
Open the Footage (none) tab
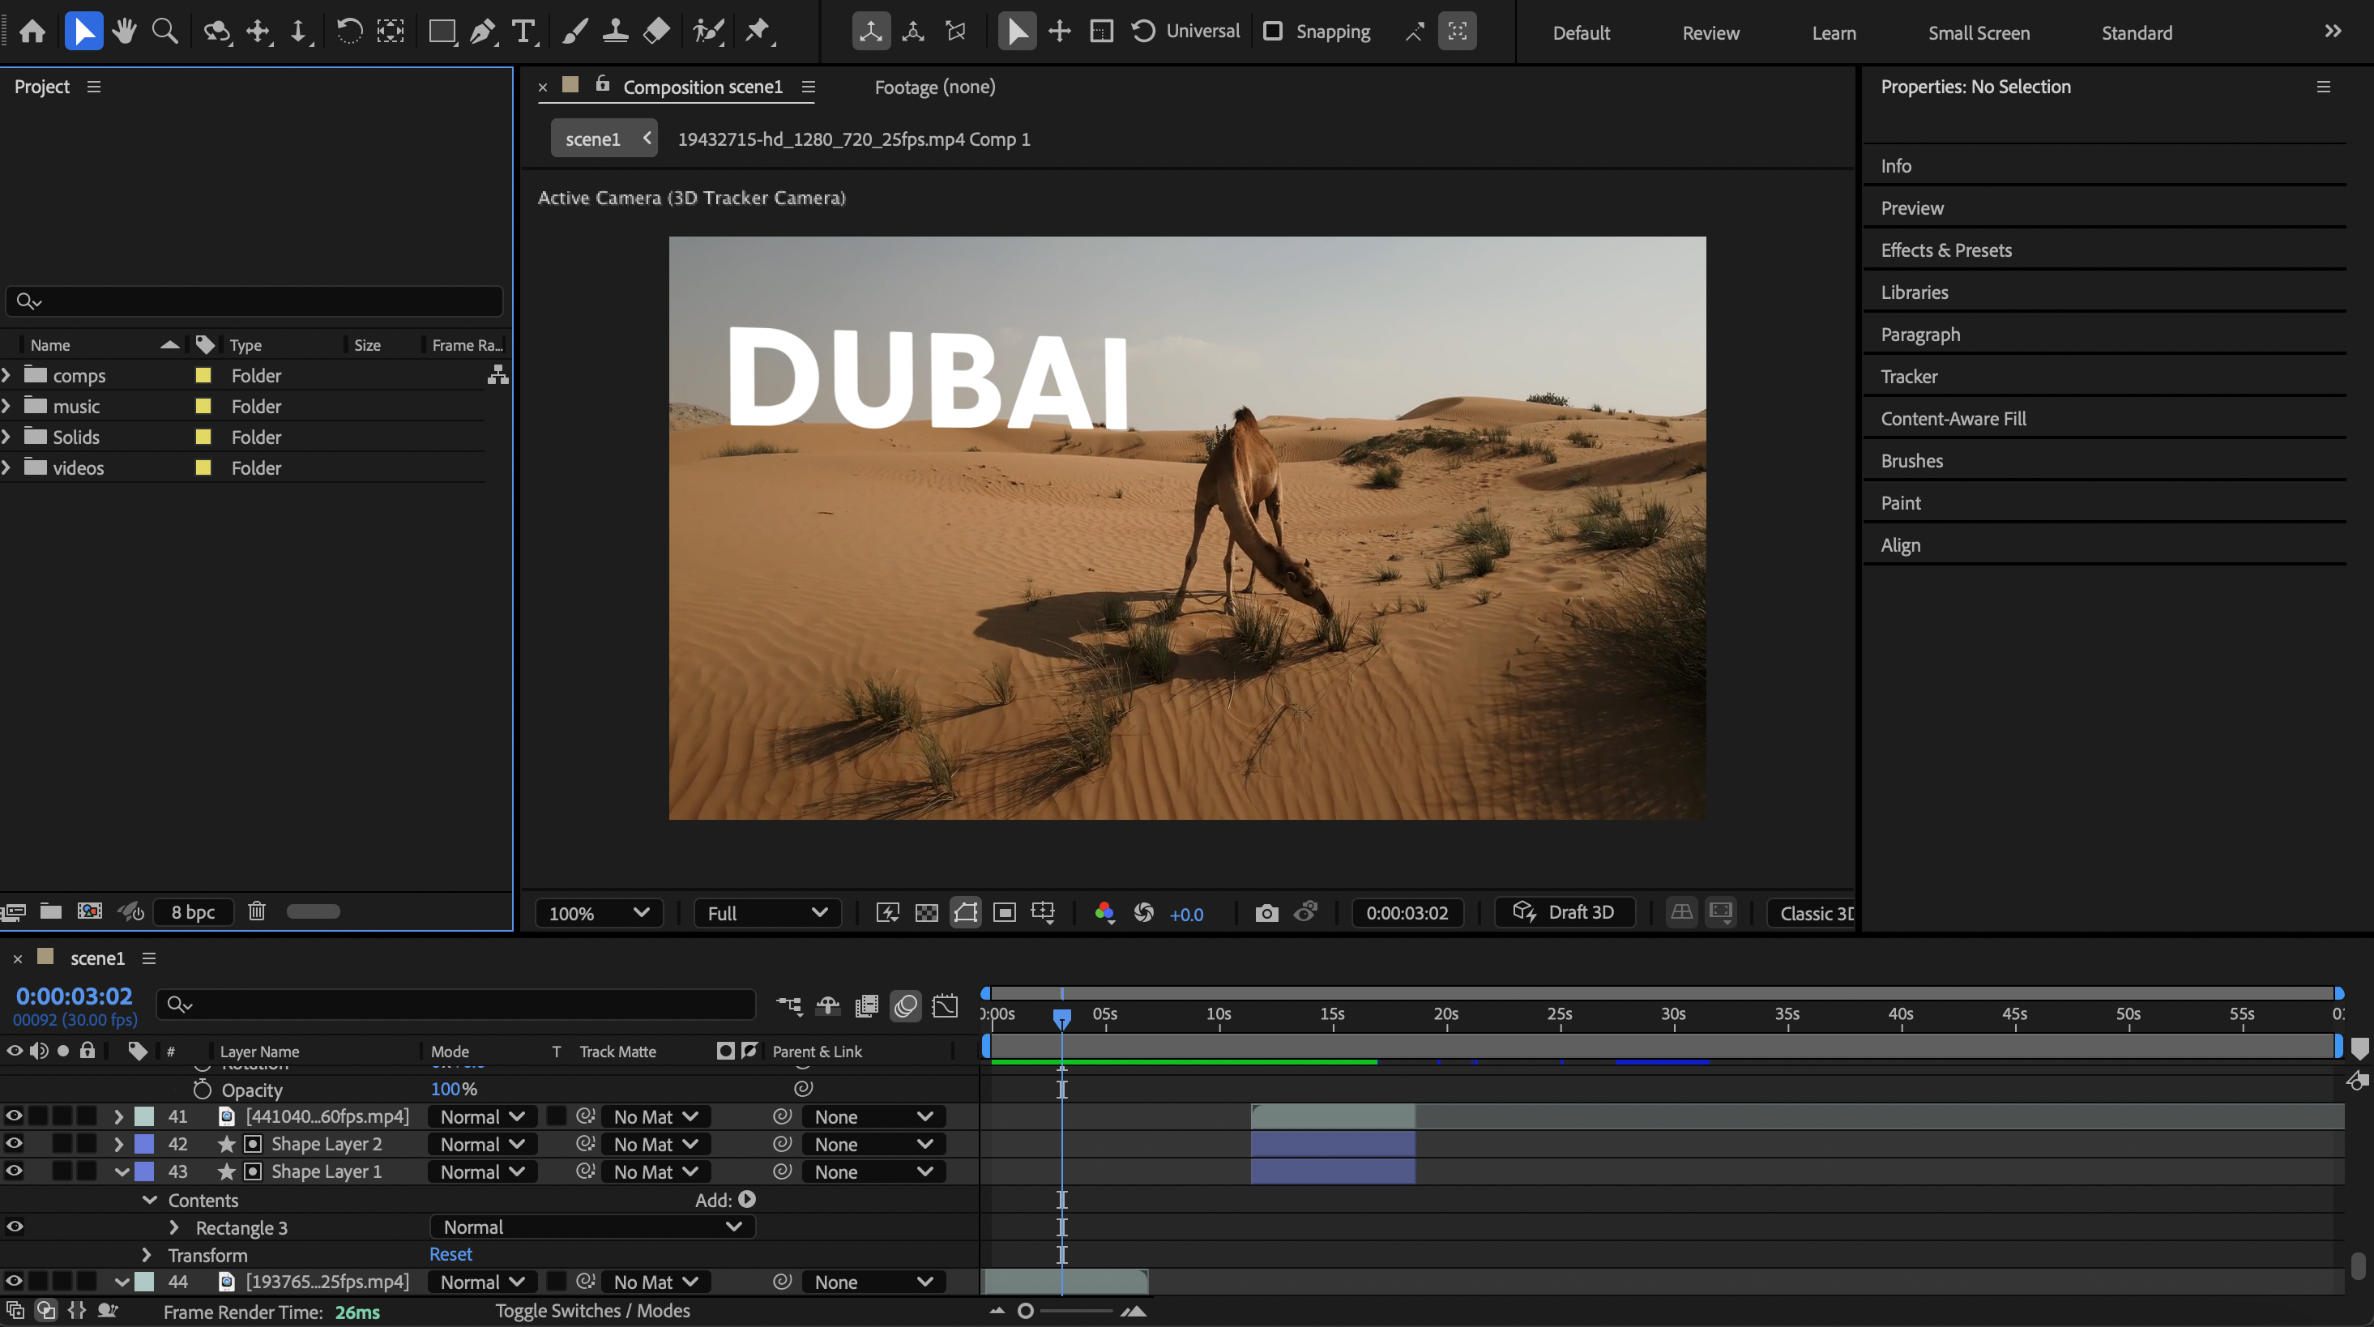(x=934, y=87)
